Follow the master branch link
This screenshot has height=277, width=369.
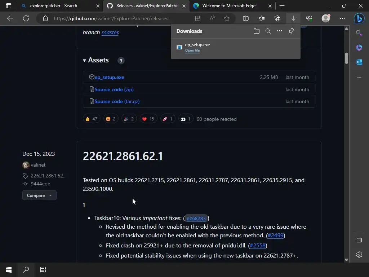[x=110, y=32]
